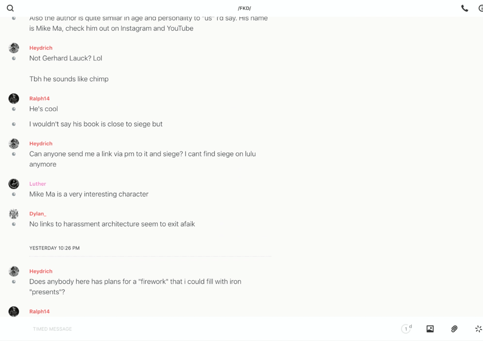Open the search icon in top bar
The height and width of the screenshot is (341, 483).
10,8
